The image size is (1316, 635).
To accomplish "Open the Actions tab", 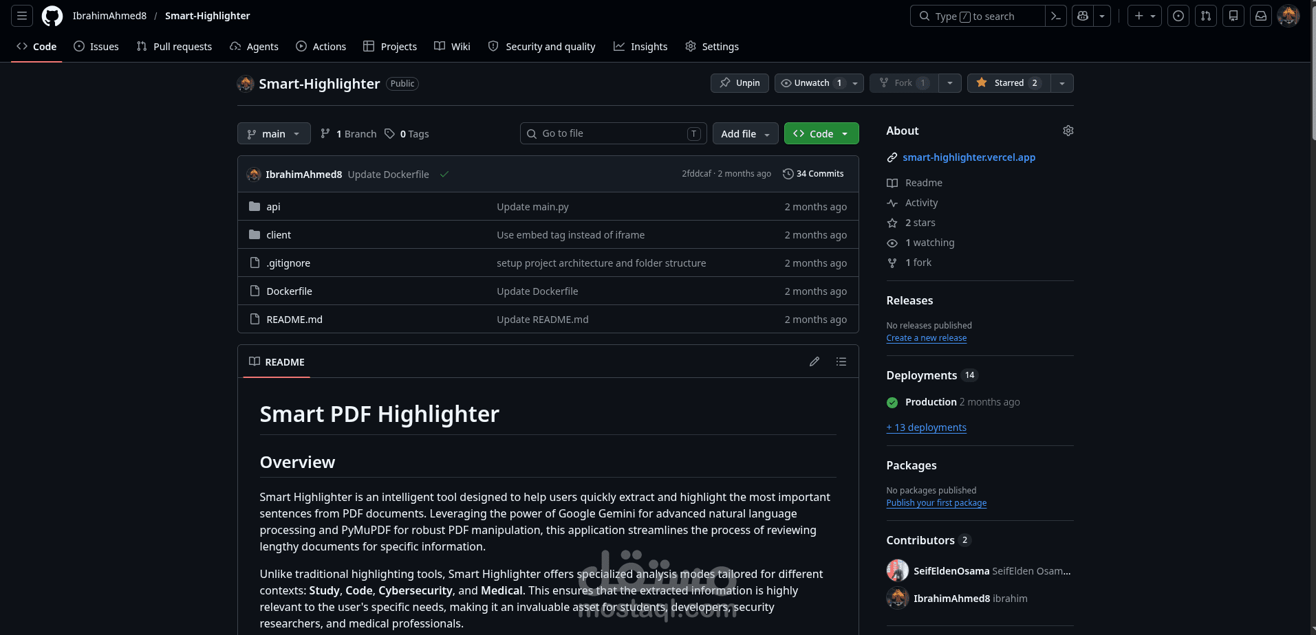I will [321, 46].
